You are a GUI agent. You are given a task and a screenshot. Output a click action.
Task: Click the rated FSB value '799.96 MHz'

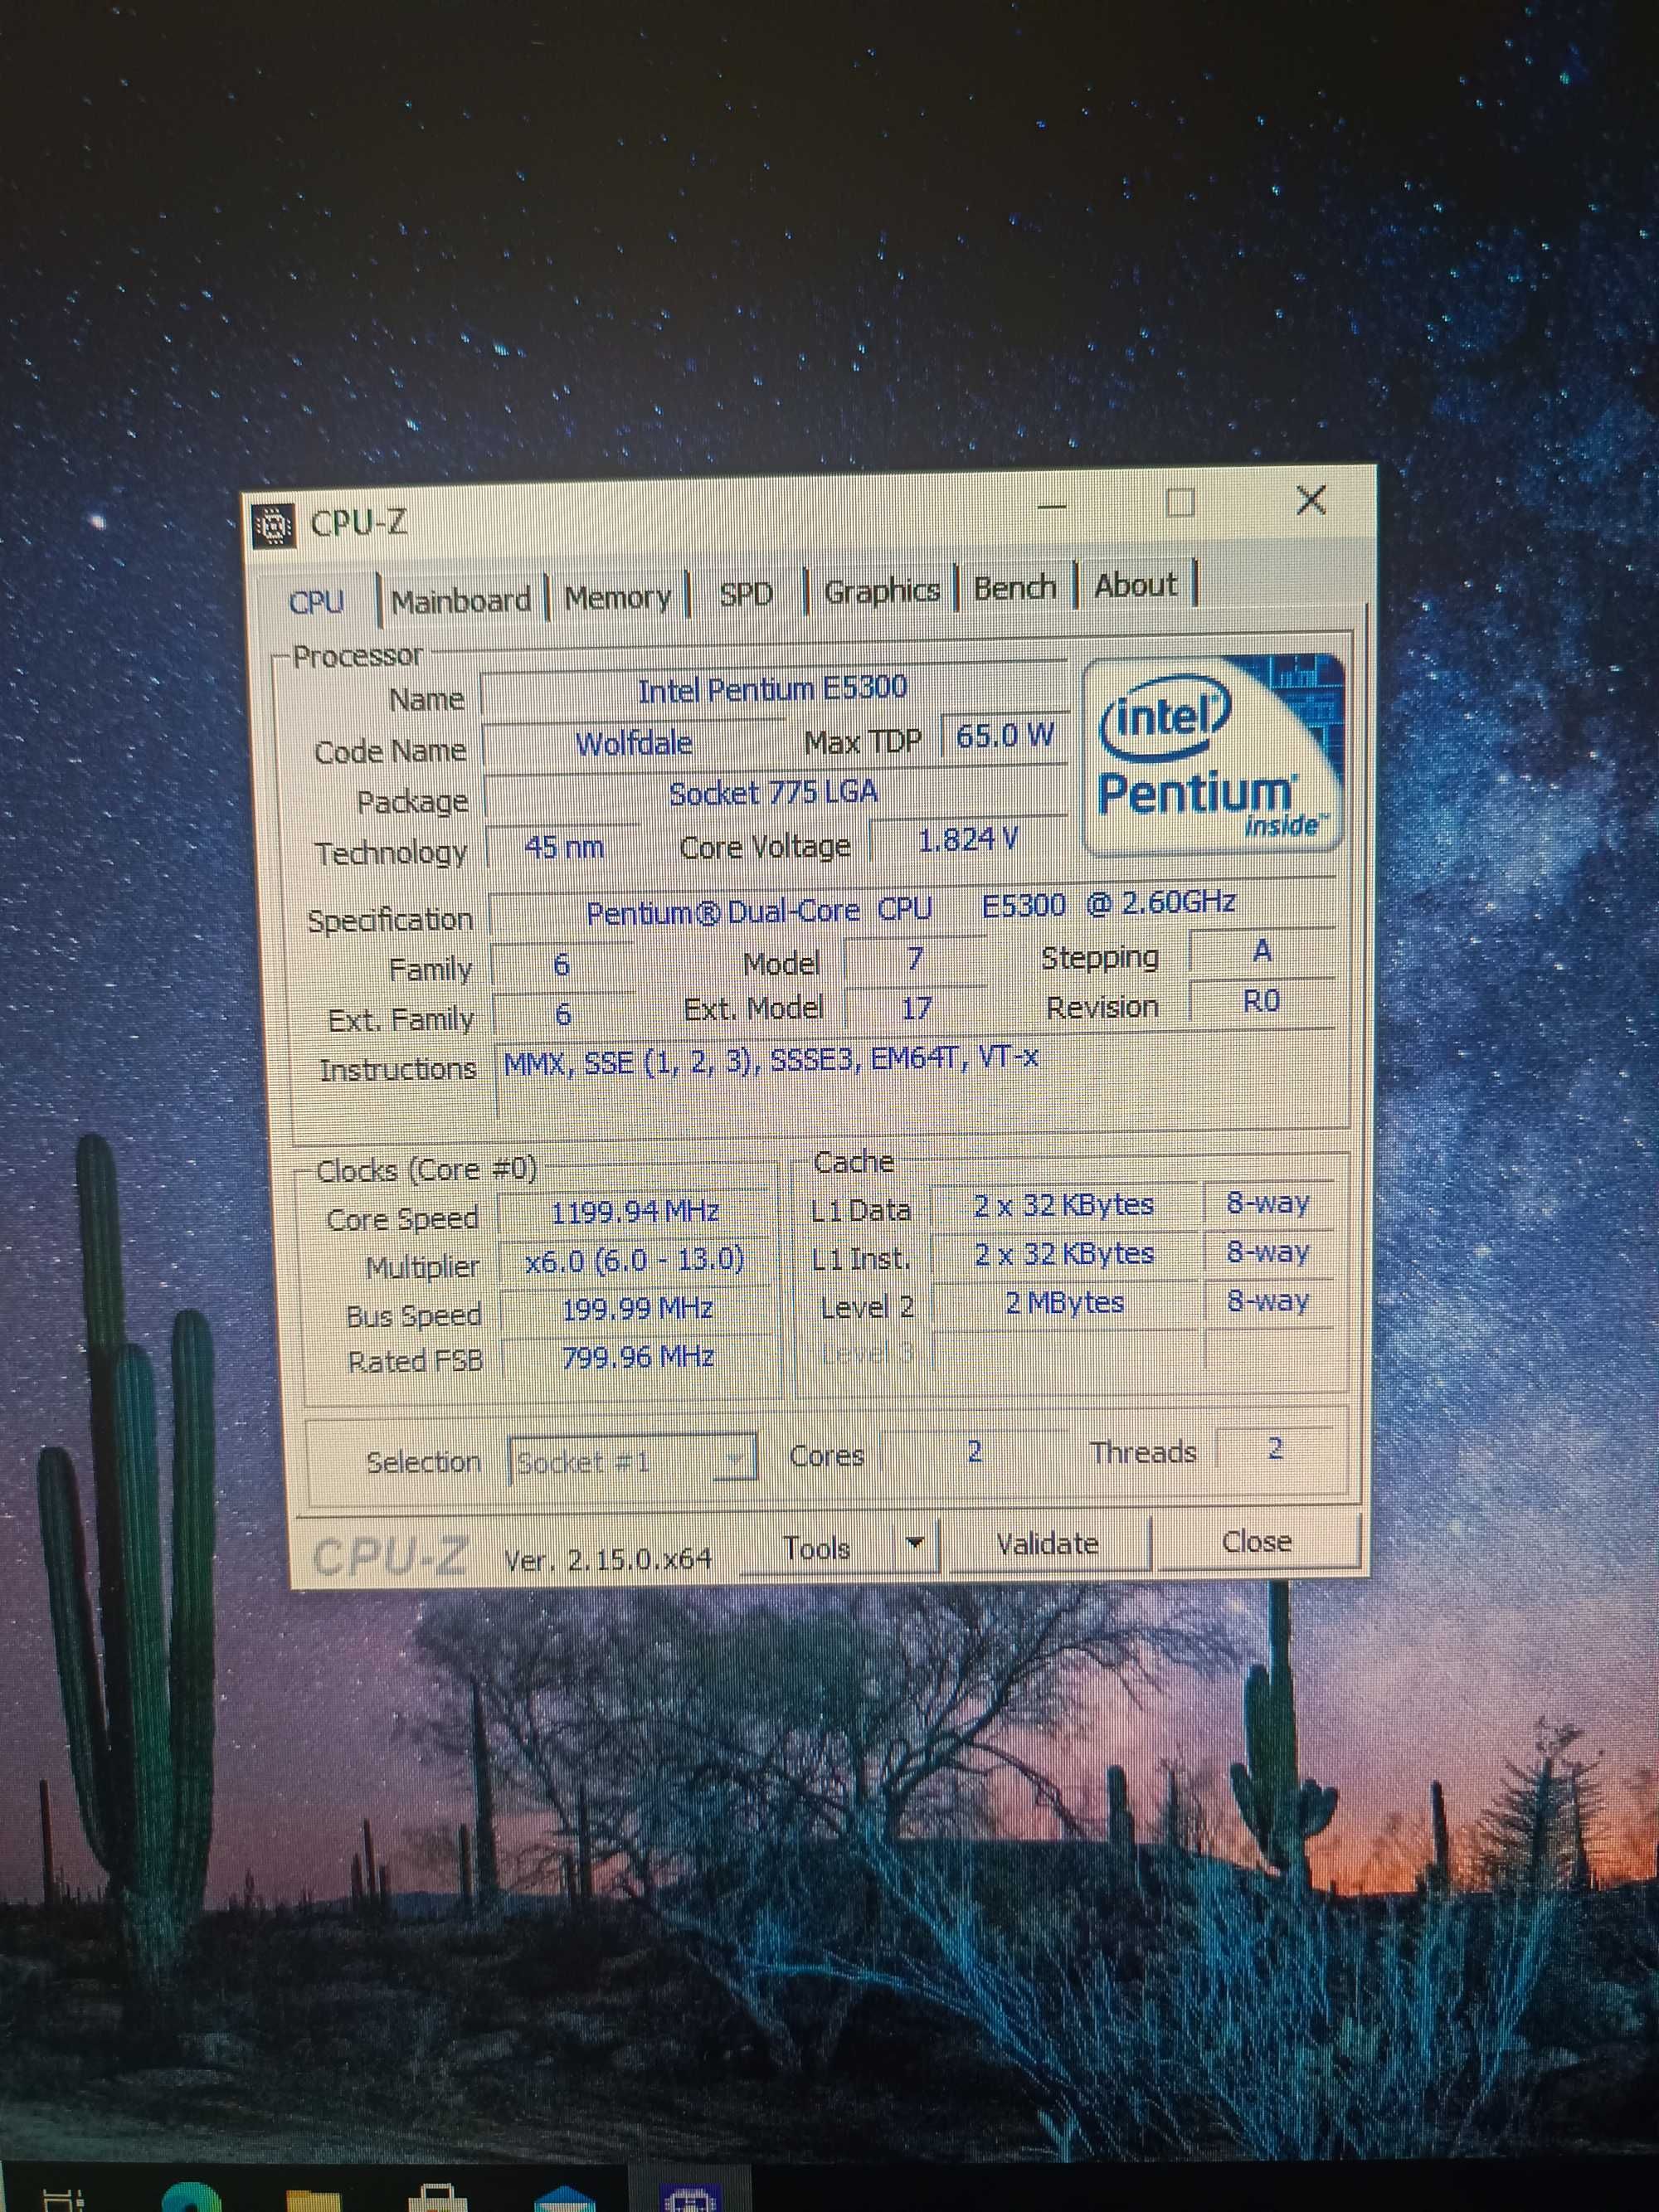[638, 1357]
